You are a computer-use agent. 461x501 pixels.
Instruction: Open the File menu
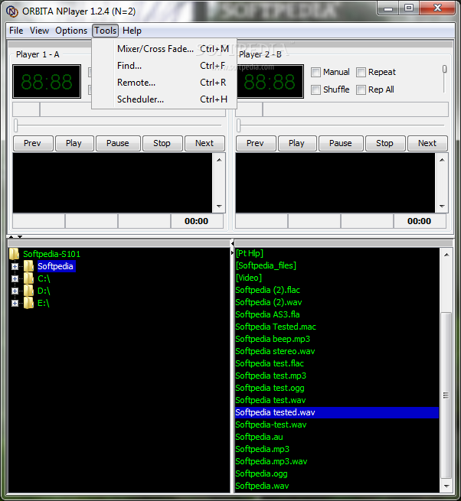[x=16, y=31]
